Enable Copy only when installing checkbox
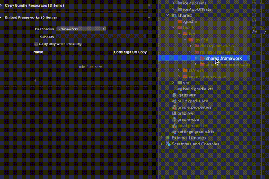 pyautogui.click(x=36, y=44)
